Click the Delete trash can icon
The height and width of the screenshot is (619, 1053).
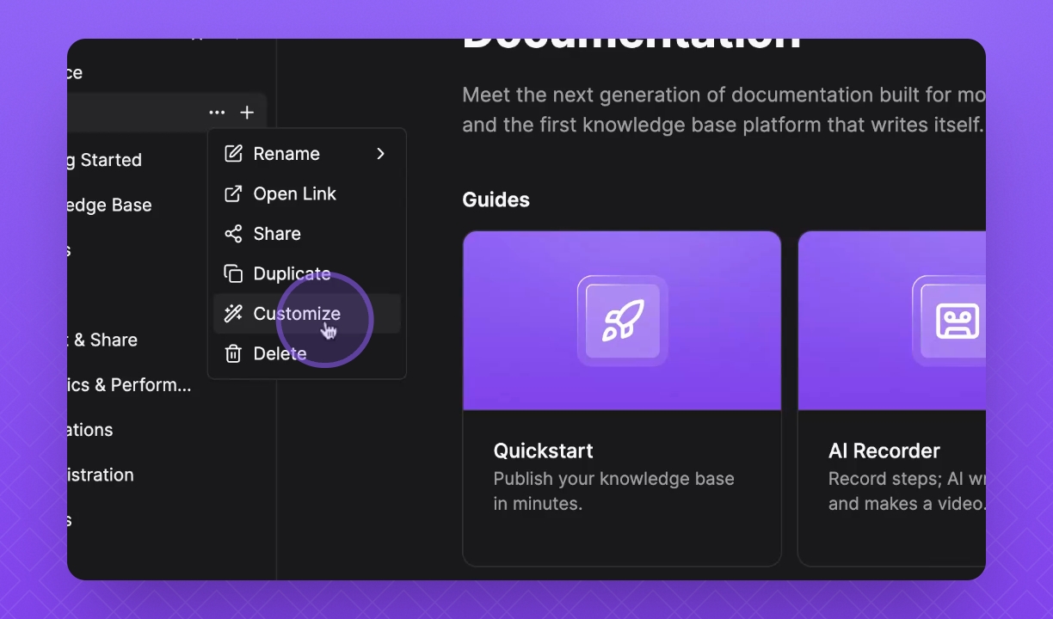click(x=233, y=353)
